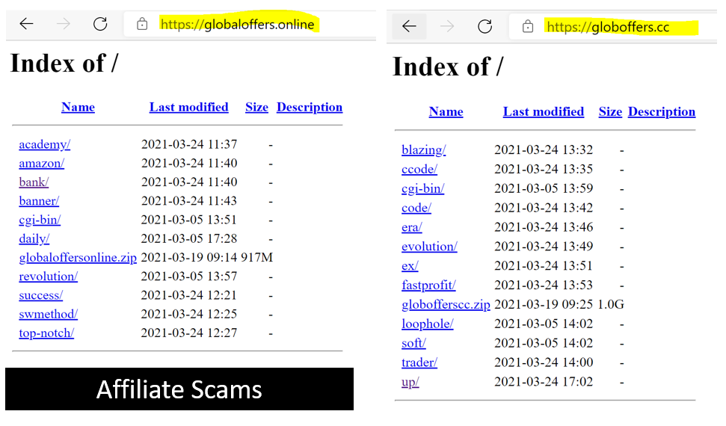Open cgi-bin/ on globoffers.cc
The height and width of the screenshot is (426, 726).
[422, 188]
